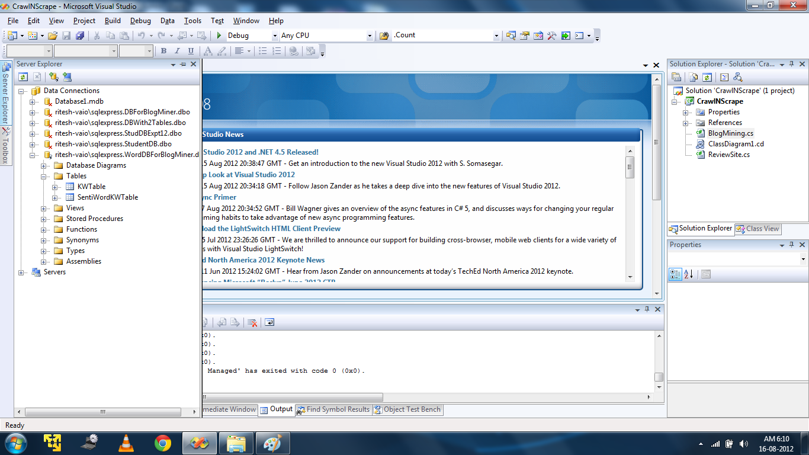Open the .Count find combo box dropdown

point(496,36)
